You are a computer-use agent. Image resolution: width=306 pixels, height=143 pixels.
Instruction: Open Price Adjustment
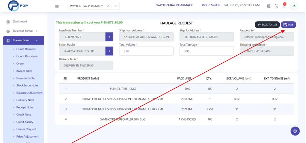27,136
